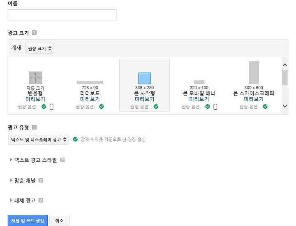Click the 저장 및 코드 생성 button
This screenshot has height=226, width=296.
pyautogui.click(x=28, y=221)
